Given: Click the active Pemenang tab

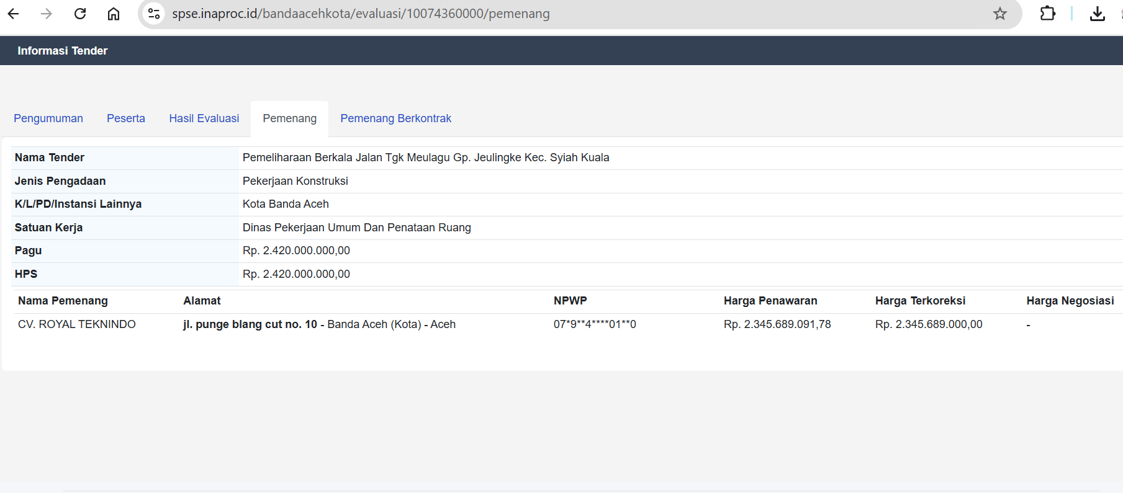Looking at the screenshot, I should click(x=289, y=118).
